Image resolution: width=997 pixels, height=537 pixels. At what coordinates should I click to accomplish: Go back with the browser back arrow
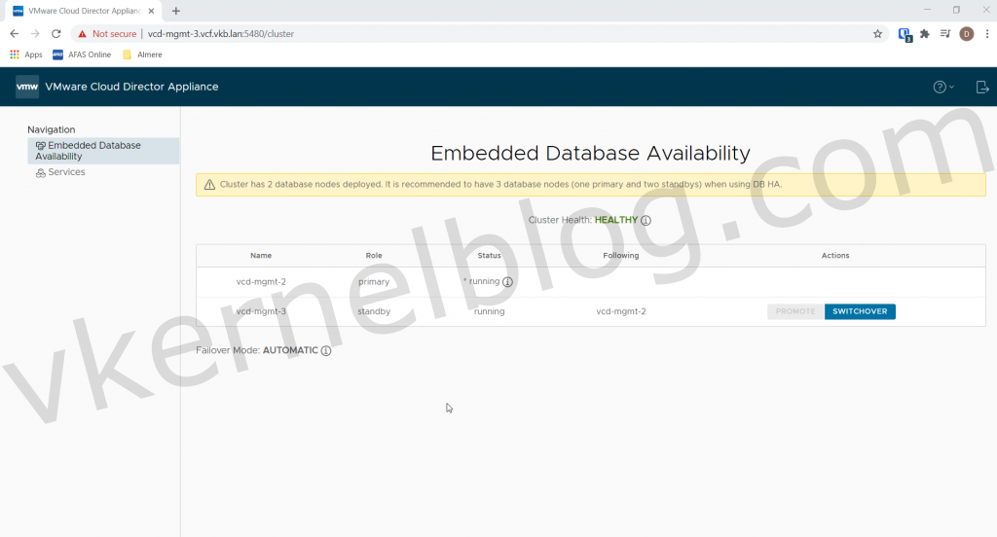pos(14,34)
